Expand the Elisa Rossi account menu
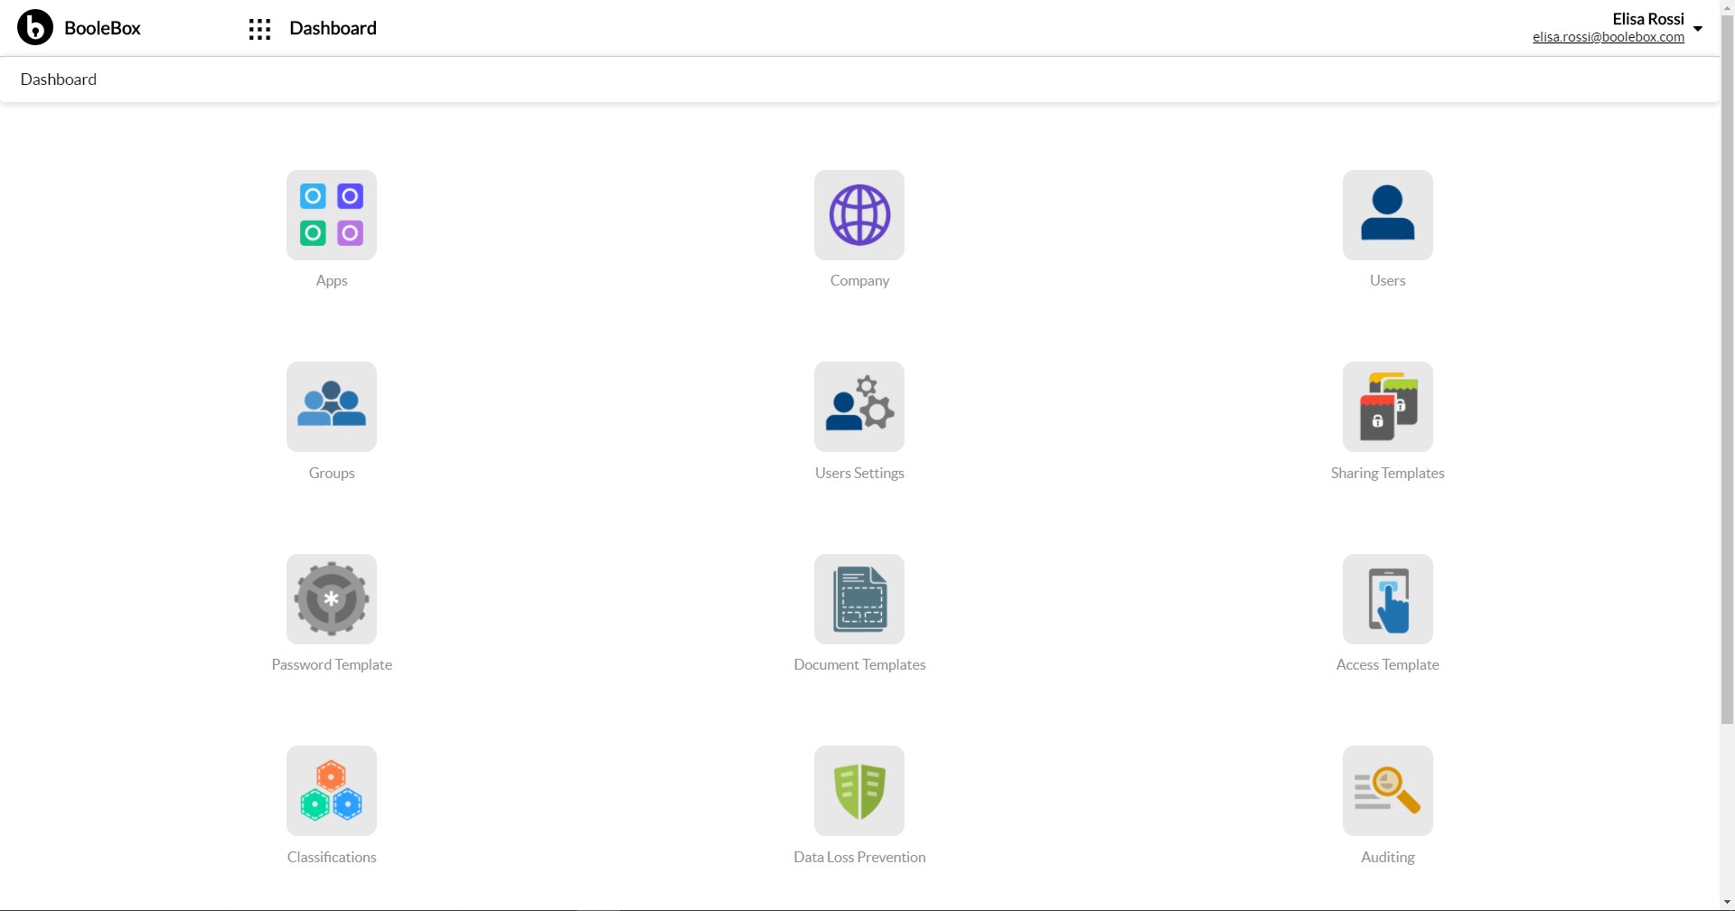Screen dimensions: 1735x911 click(x=1699, y=28)
